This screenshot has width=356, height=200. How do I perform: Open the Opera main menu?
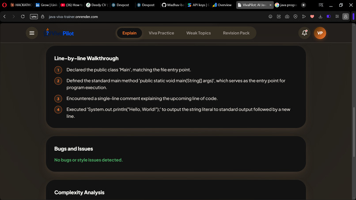tap(4, 5)
